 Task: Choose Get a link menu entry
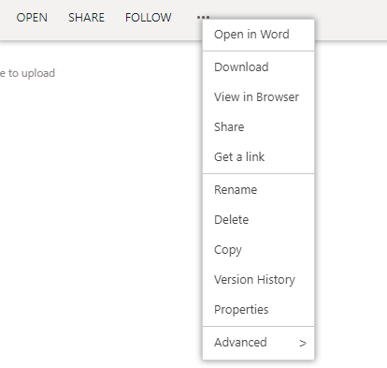pos(258,156)
